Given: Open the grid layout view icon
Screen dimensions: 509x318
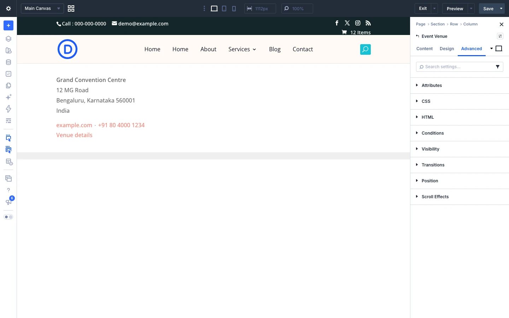Looking at the screenshot, I should click(71, 8).
